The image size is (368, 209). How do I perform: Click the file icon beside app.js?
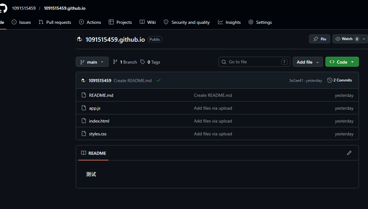point(84,108)
